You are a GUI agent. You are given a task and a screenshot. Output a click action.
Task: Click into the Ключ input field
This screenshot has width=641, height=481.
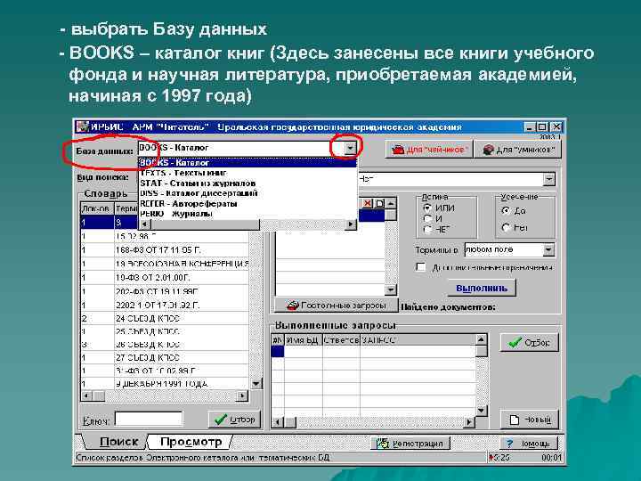point(149,420)
